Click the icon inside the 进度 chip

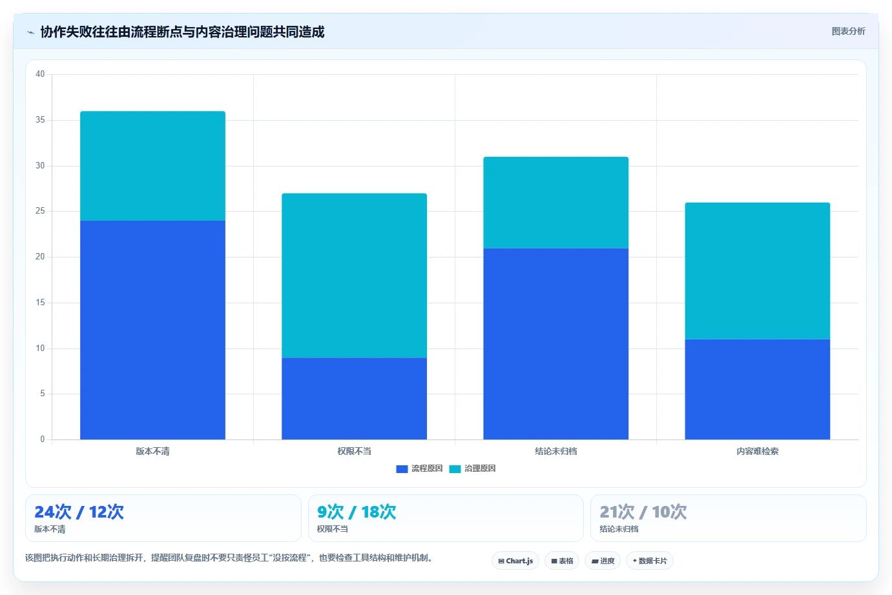[x=595, y=561]
